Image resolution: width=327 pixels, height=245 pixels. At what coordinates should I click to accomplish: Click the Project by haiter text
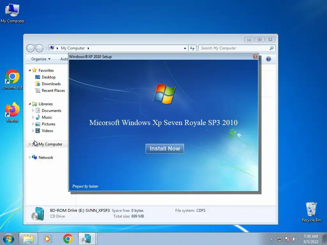tap(85, 186)
